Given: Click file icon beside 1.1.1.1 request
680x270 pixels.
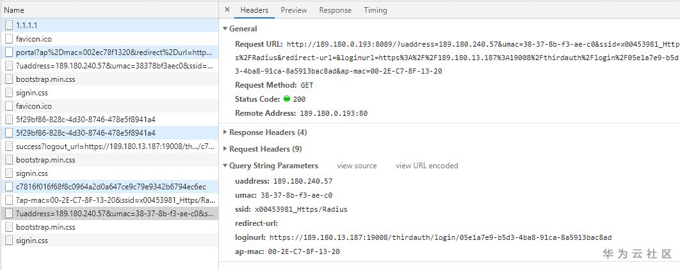Looking at the screenshot, I should point(9,26).
